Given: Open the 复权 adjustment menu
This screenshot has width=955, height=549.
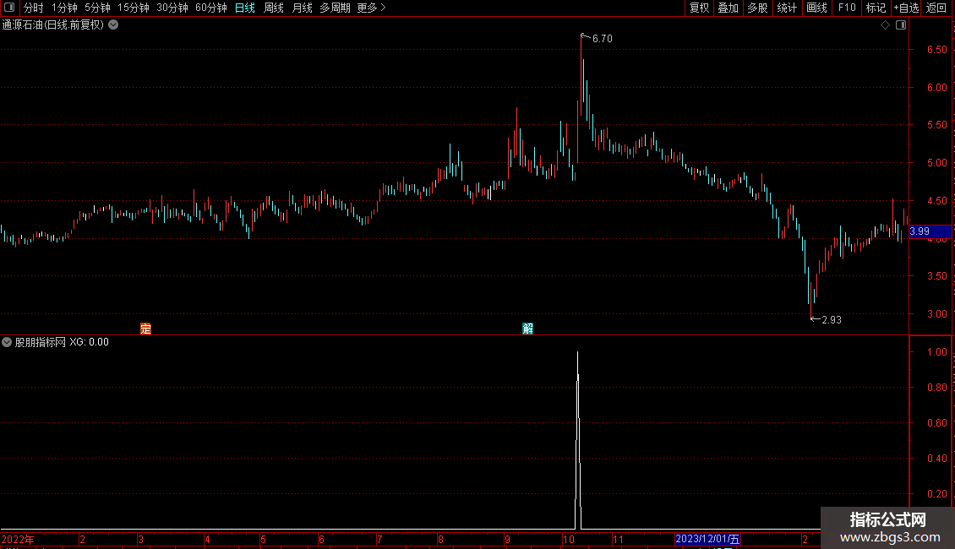Looking at the screenshot, I should (699, 8).
